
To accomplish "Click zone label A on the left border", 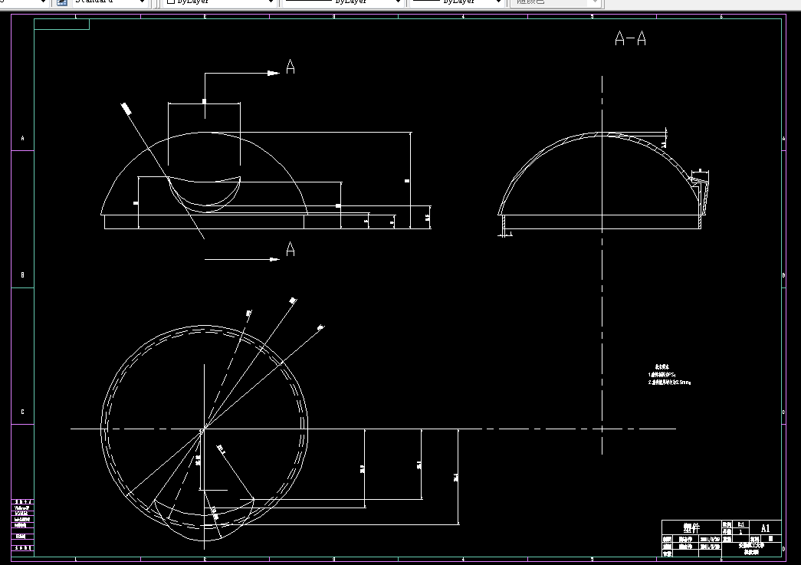I will (22, 139).
